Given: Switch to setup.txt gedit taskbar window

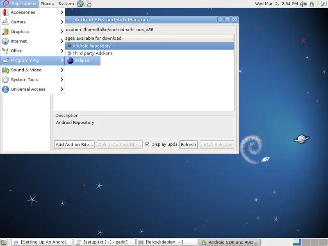Looking at the screenshot, I should pyautogui.click(x=105, y=242).
